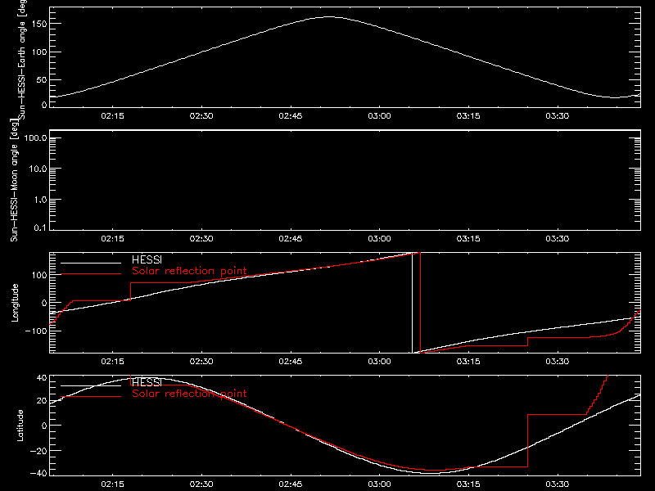Click 02:45 label under the Latitude plot

291,484
